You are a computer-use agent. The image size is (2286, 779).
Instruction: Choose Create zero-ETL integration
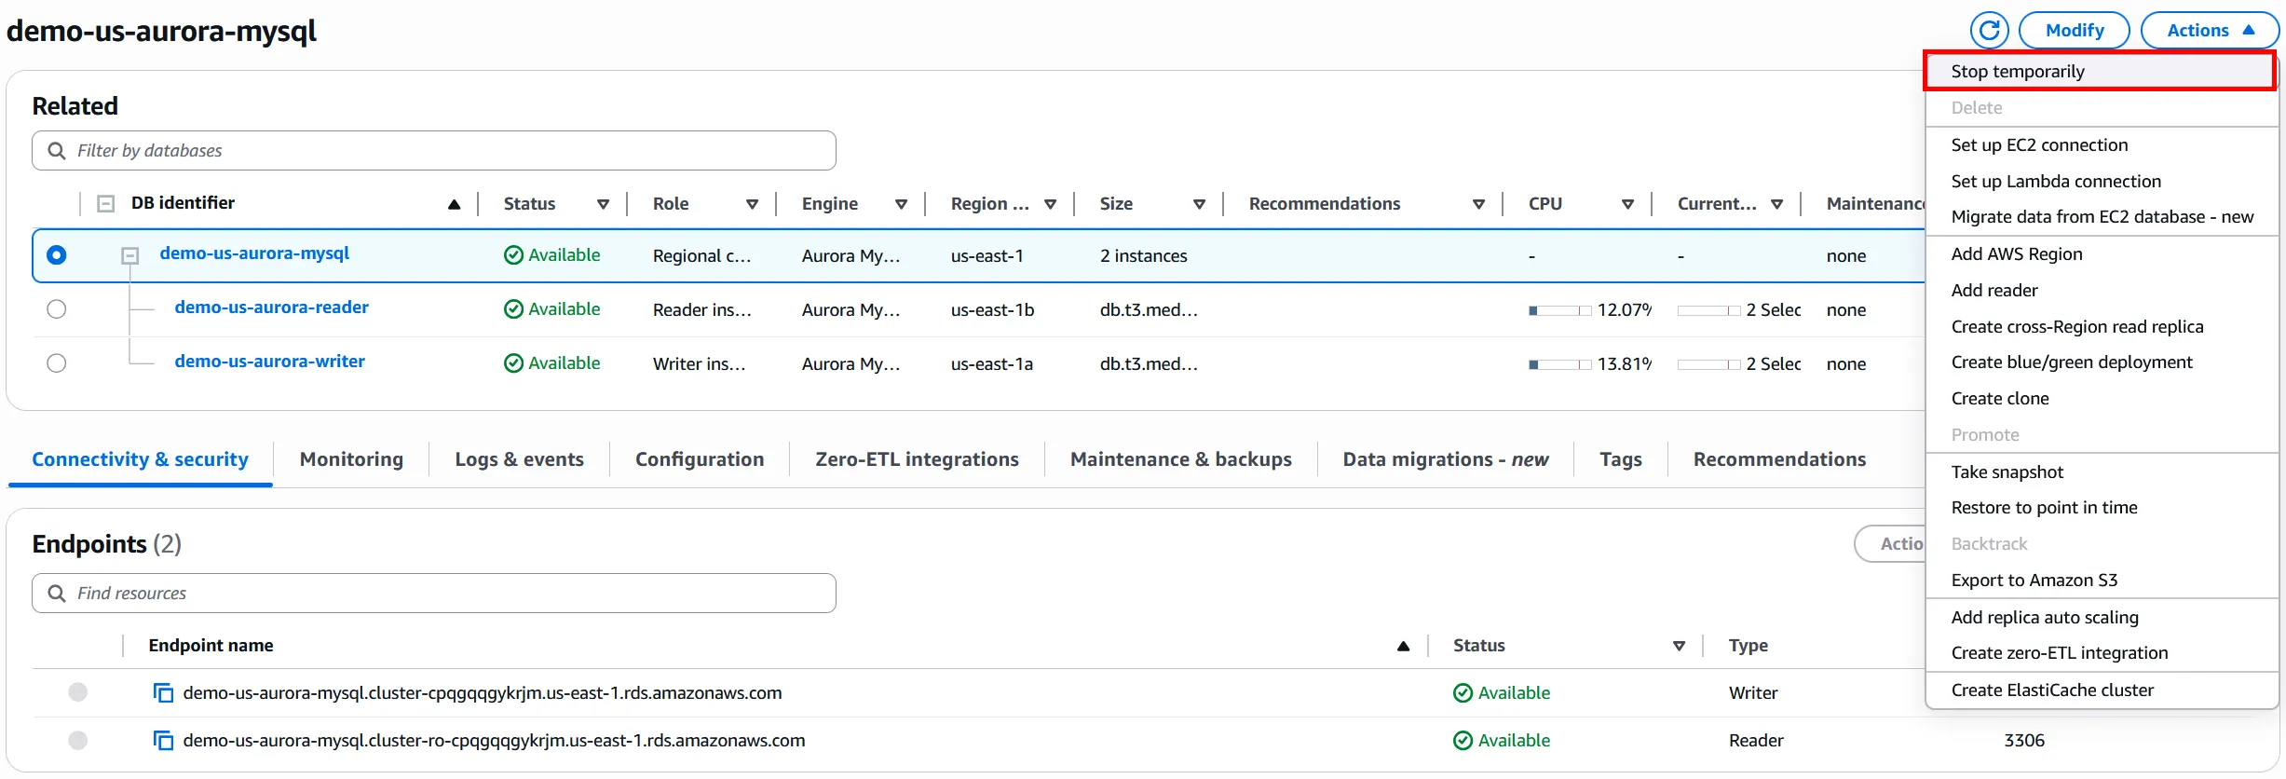(x=2102, y=653)
